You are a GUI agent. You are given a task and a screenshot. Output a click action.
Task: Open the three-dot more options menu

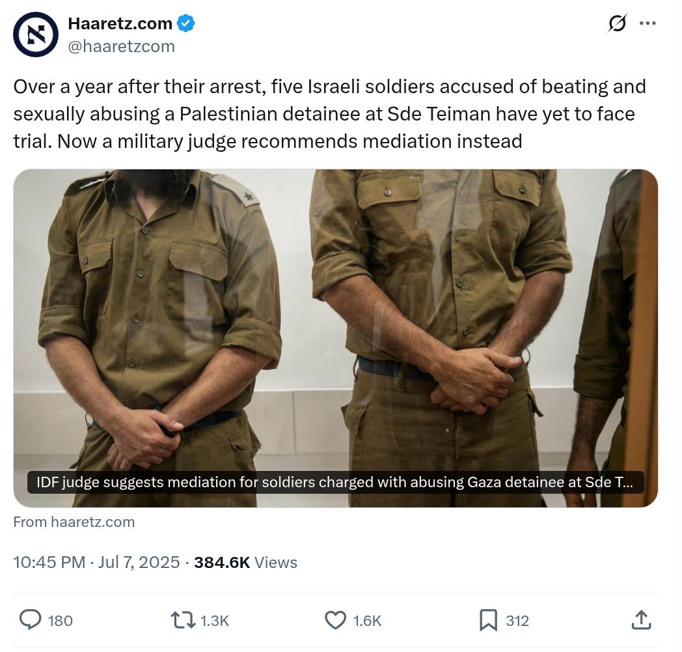[648, 23]
